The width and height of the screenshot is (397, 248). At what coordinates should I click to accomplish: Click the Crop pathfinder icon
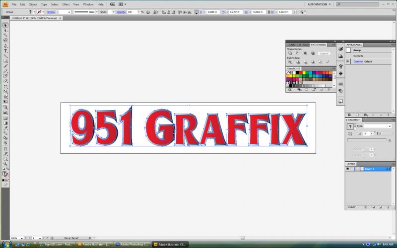313,62
